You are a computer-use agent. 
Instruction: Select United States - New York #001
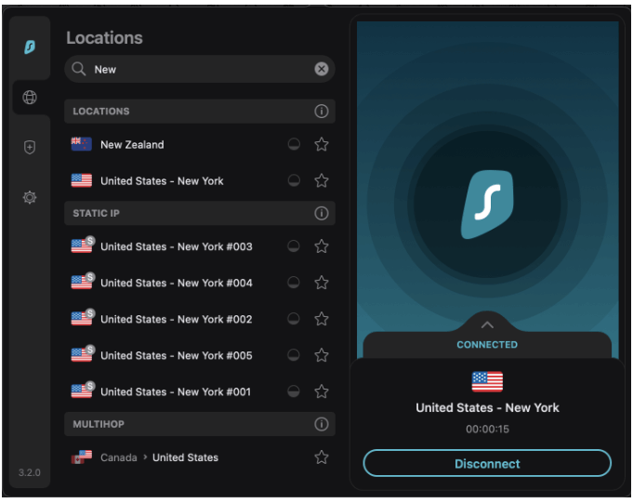200,391
